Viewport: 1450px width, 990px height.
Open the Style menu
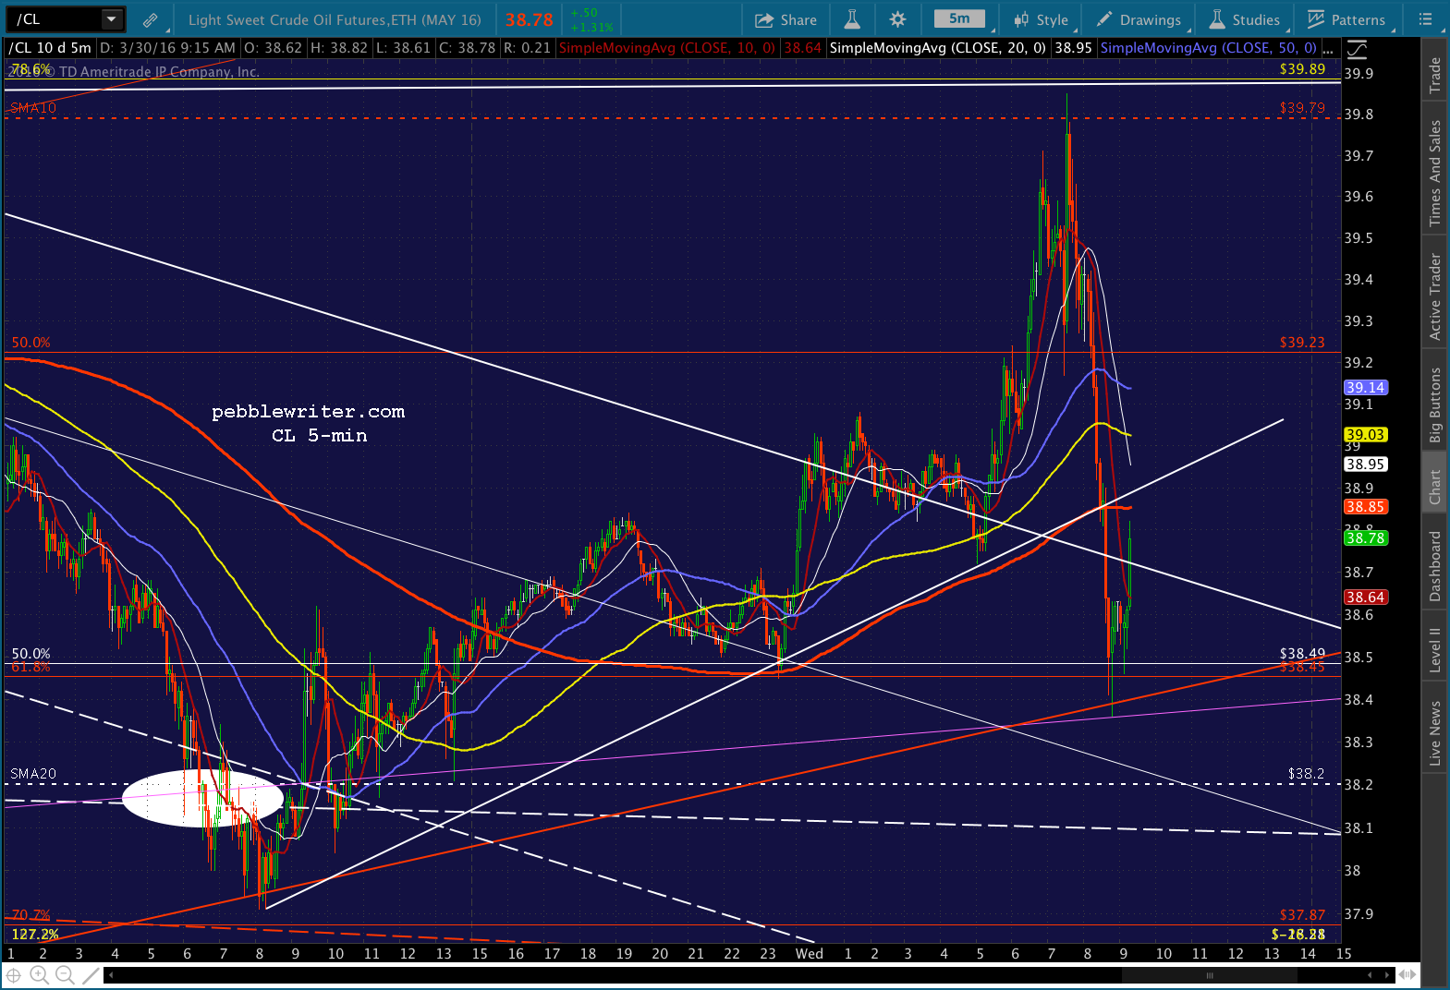click(1041, 19)
